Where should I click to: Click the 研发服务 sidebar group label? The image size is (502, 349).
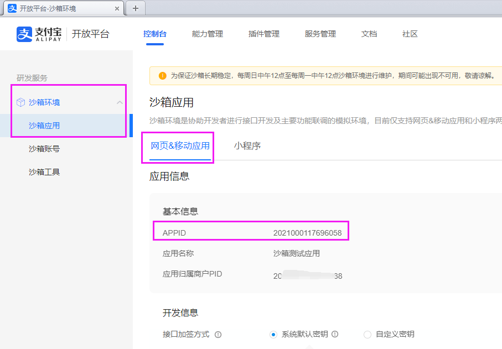click(32, 78)
